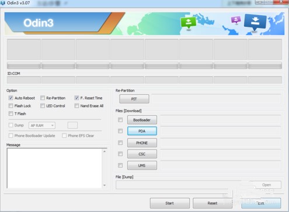Click the Reset button
This screenshot has width=289, height=212.
coord(213,203)
